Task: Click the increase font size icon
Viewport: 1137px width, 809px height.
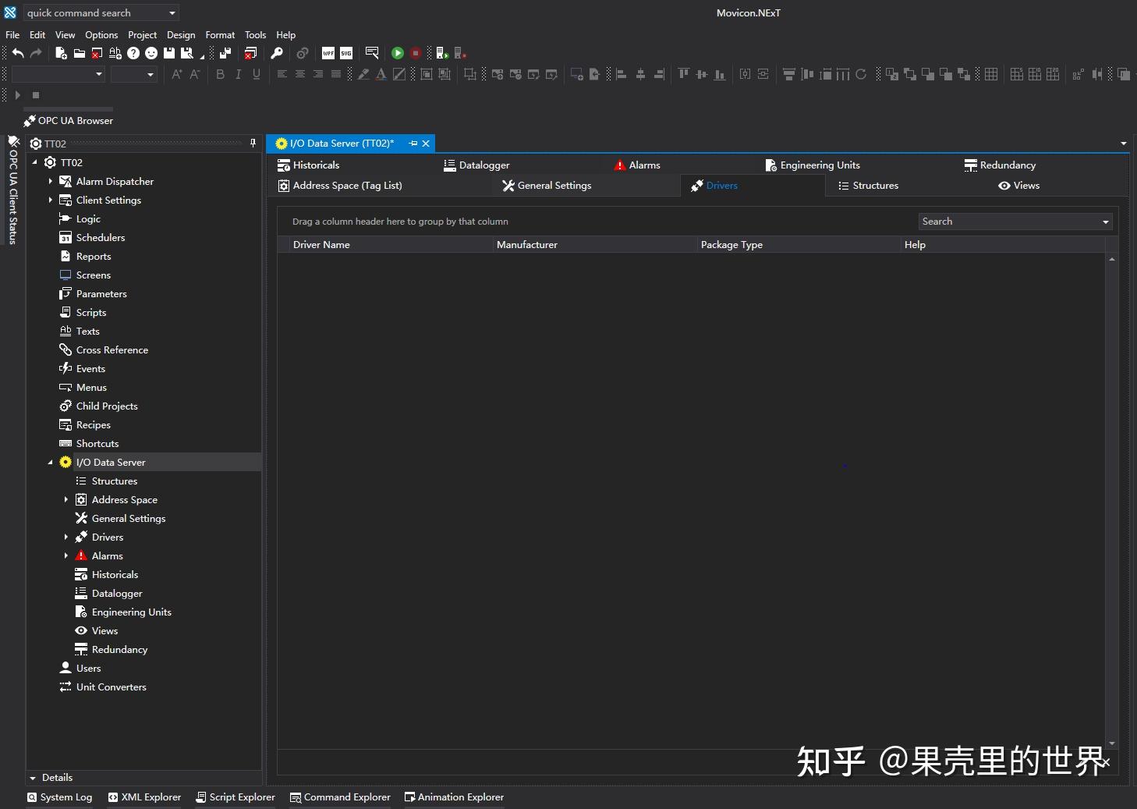Action: 177,74
